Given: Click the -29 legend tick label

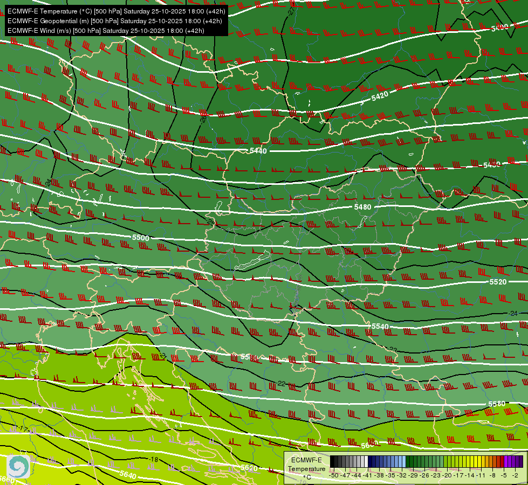Looking at the screenshot, I should click(413, 476).
